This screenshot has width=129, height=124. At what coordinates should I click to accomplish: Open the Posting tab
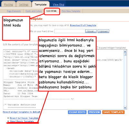point(9,5)
